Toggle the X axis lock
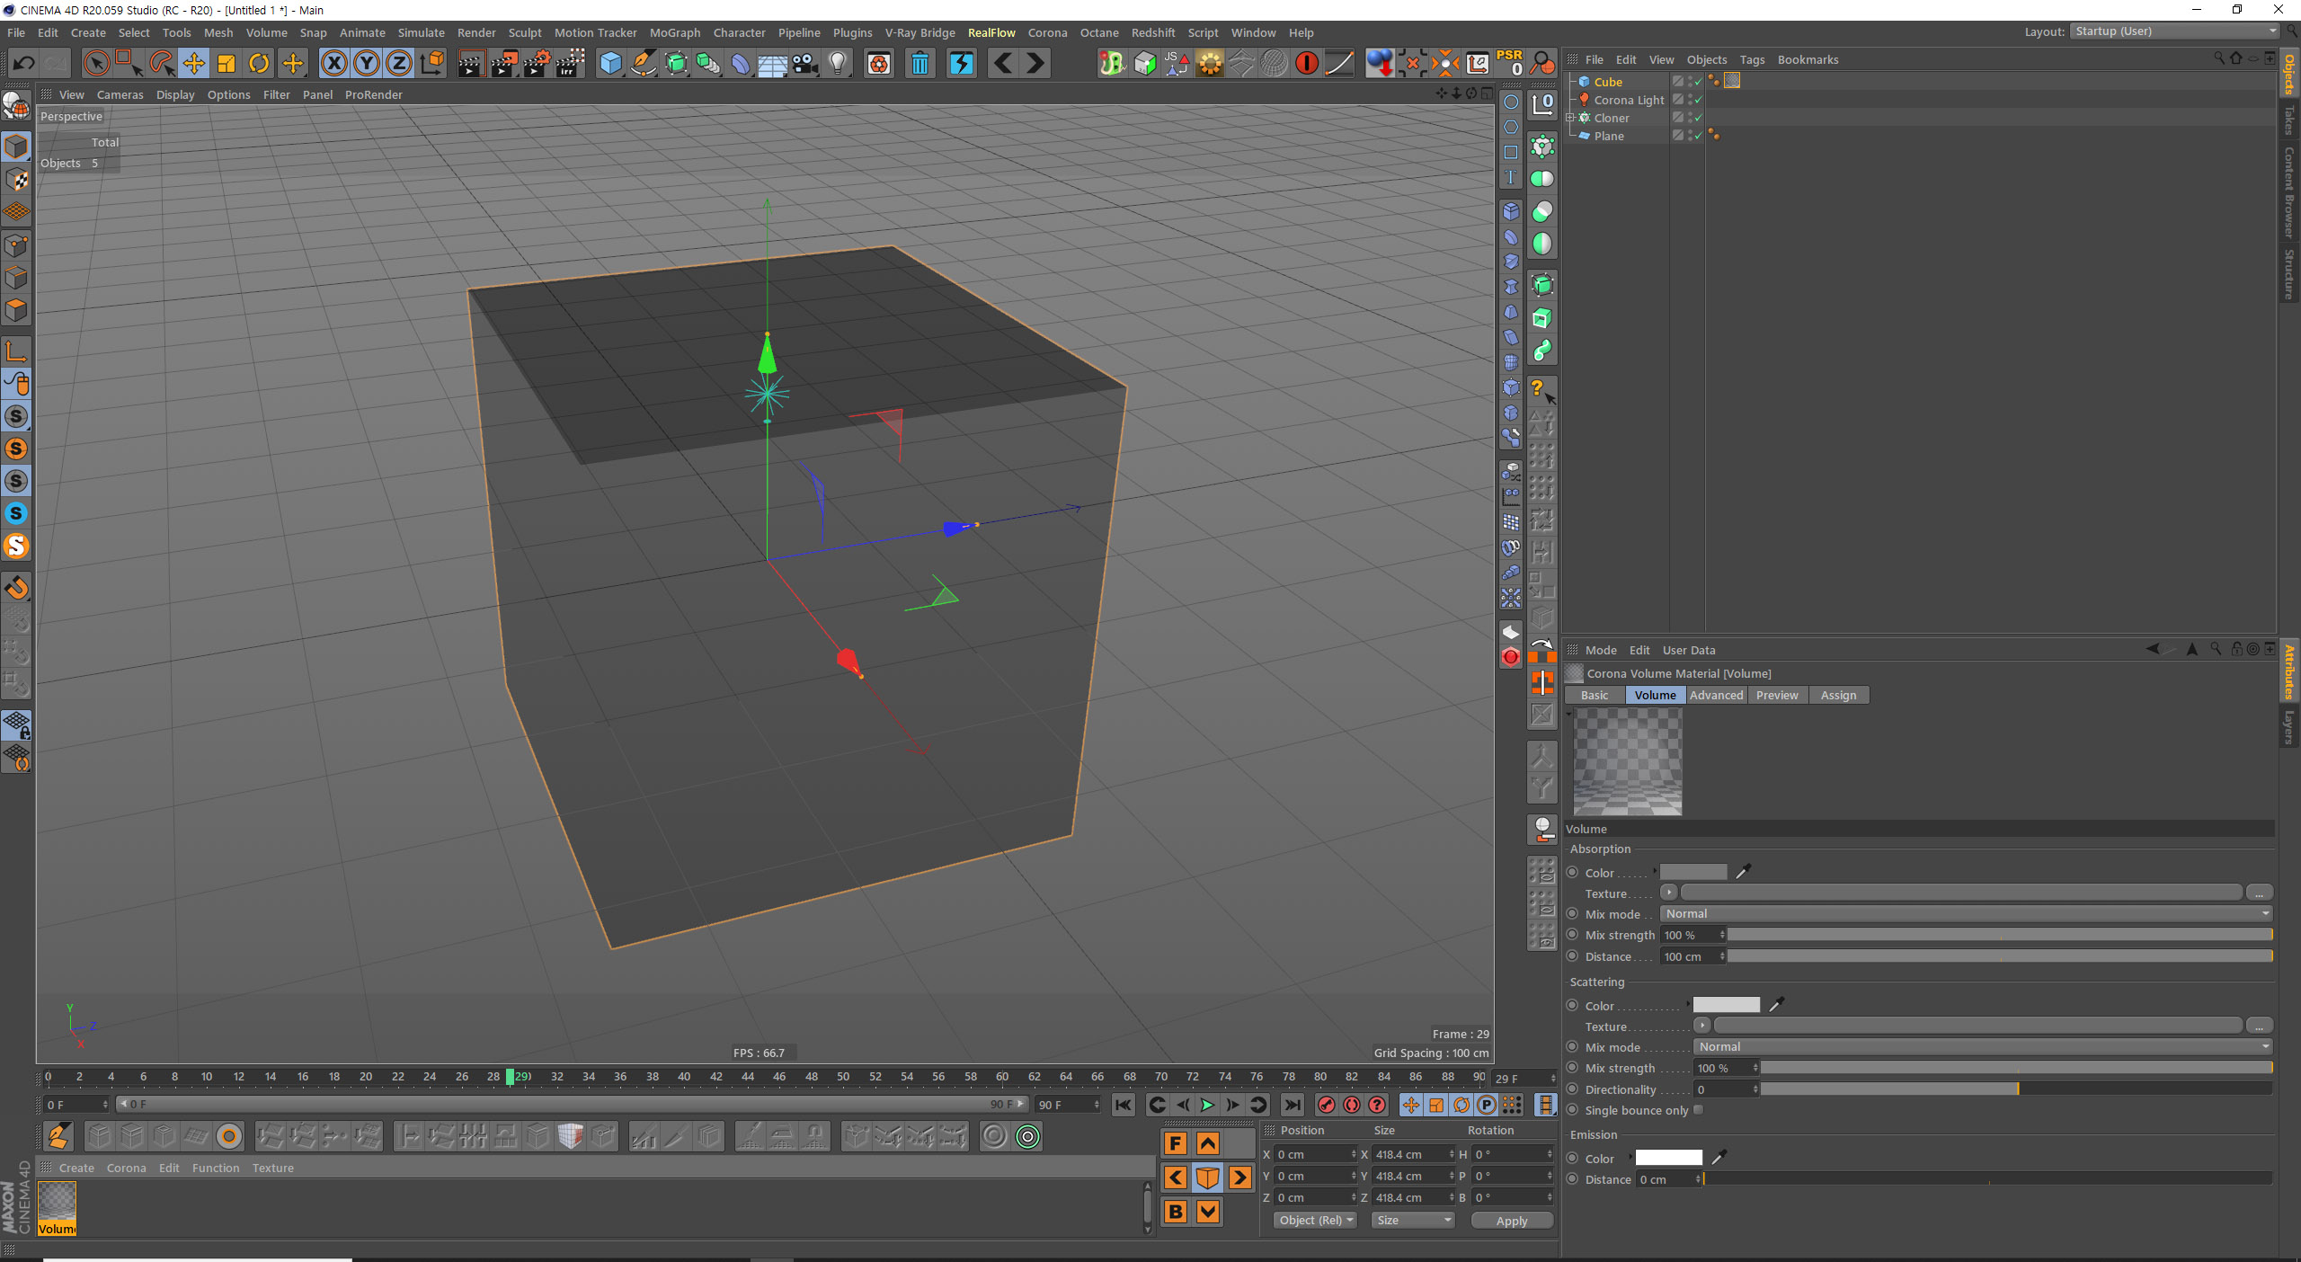This screenshot has height=1262, width=2301. [x=334, y=63]
